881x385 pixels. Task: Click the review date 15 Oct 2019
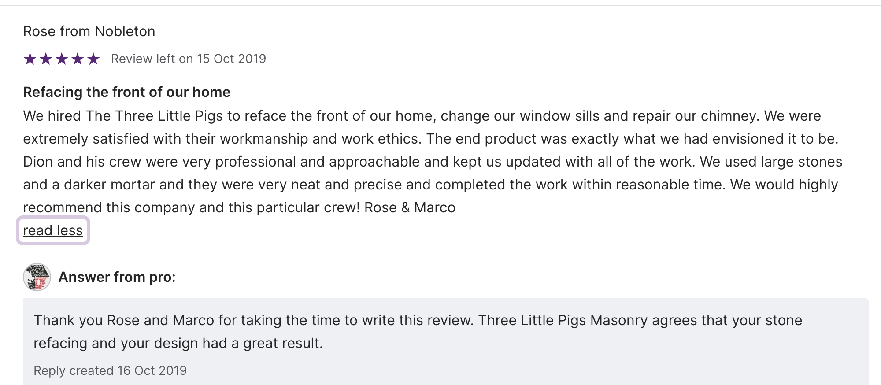coord(231,59)
